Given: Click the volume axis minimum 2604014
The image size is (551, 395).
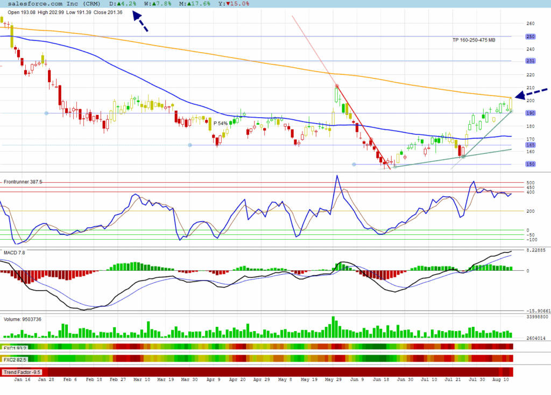Looking at the screenshot, I should pyautogui.click(x=536, y=338).
